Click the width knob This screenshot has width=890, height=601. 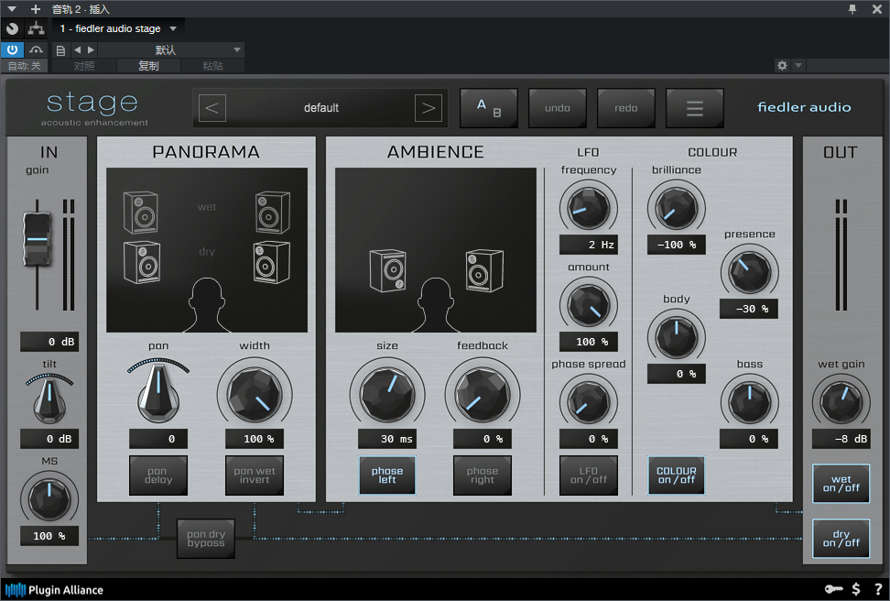[255, 394]
